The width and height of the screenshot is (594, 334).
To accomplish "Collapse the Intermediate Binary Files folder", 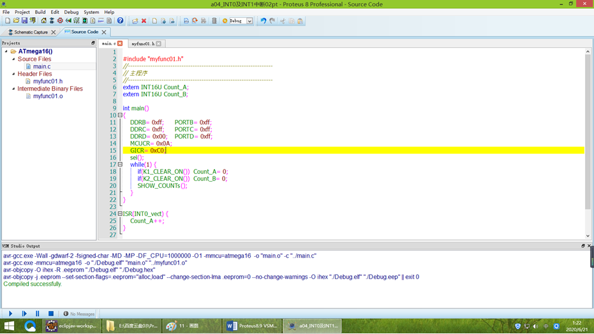I will pos(13,89).
